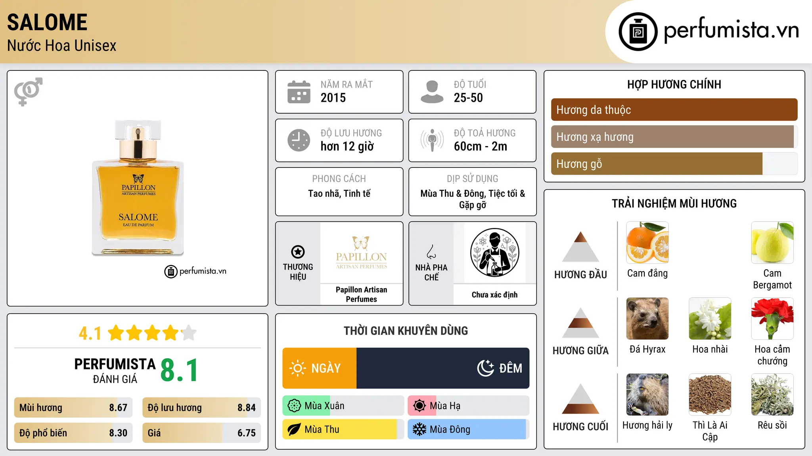Click the style text Tao nhã, Tinh tế
This screenshot has width=812, height=456.
coord(339,194)
